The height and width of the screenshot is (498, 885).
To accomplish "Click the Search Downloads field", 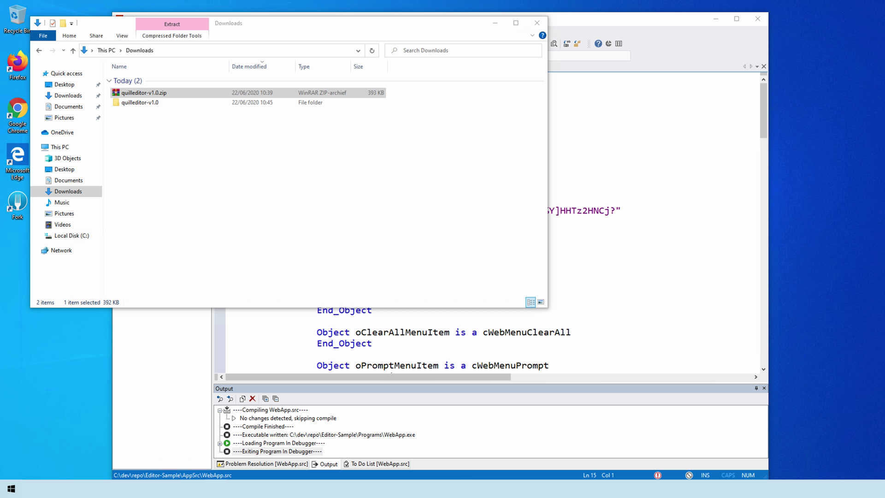I will [466, 50].
